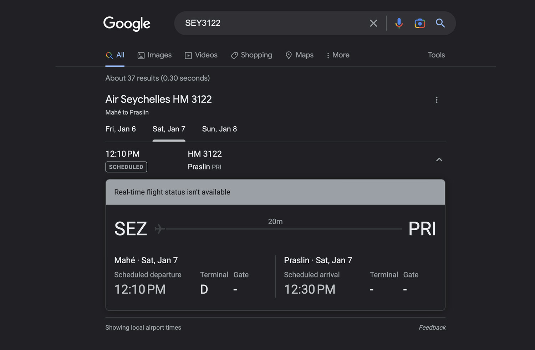Expand the More menu
Viewport: 535px width, 350px height.
click(x=338, y=55)
